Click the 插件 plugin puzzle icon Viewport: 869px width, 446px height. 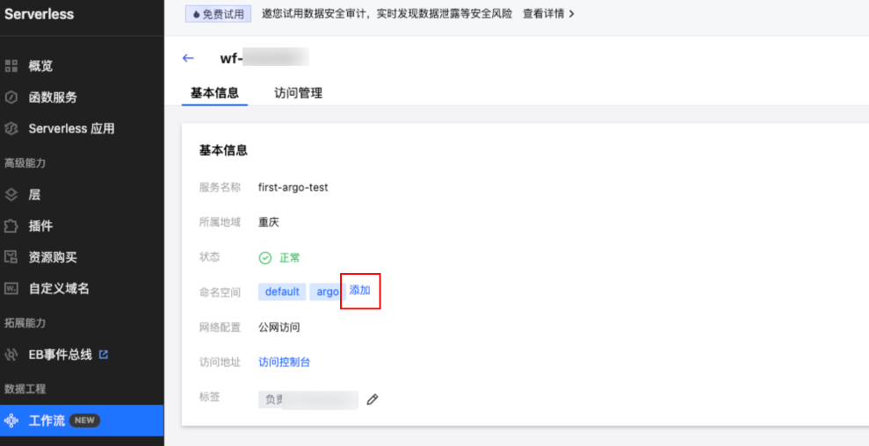11,226
